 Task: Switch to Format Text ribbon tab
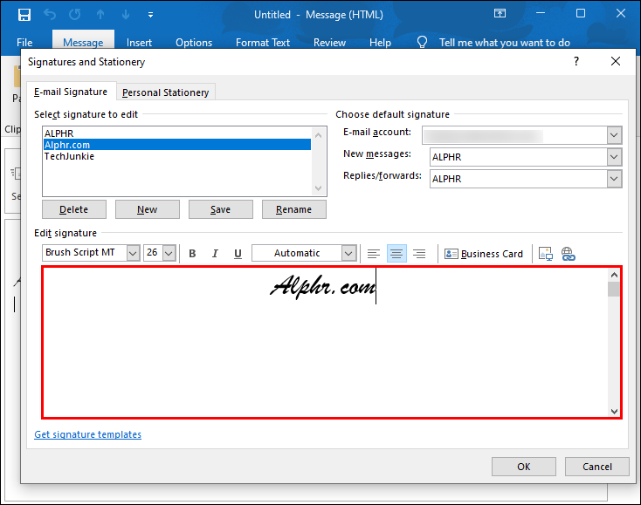(x=263, y=43)
